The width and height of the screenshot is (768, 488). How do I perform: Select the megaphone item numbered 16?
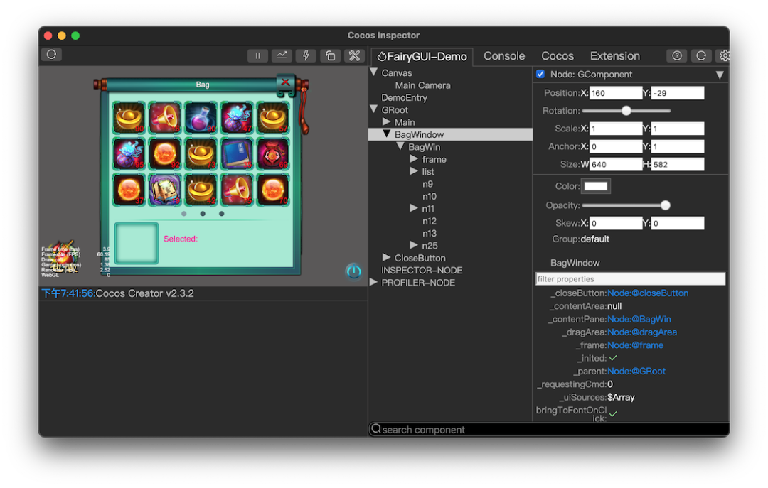click(165, 117)
